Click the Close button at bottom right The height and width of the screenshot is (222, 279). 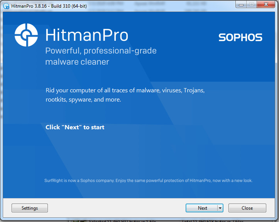pos(247,208)
